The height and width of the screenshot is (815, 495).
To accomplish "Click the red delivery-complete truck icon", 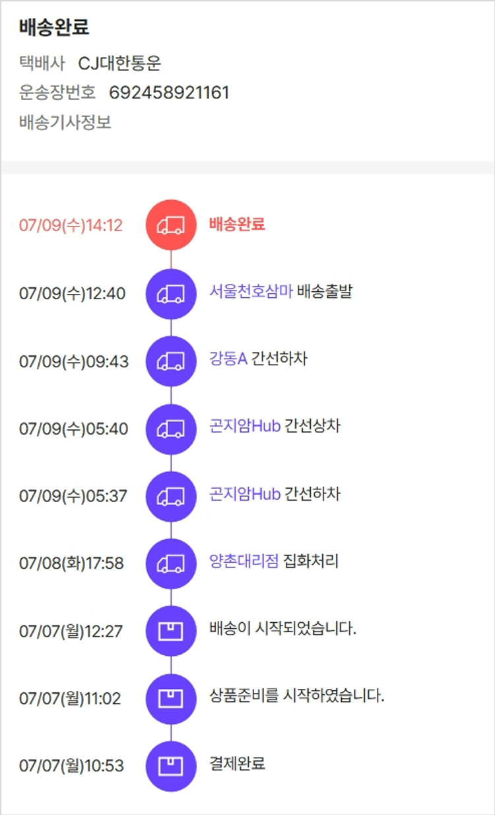I will pyautogui.click(x=171, y=225).
